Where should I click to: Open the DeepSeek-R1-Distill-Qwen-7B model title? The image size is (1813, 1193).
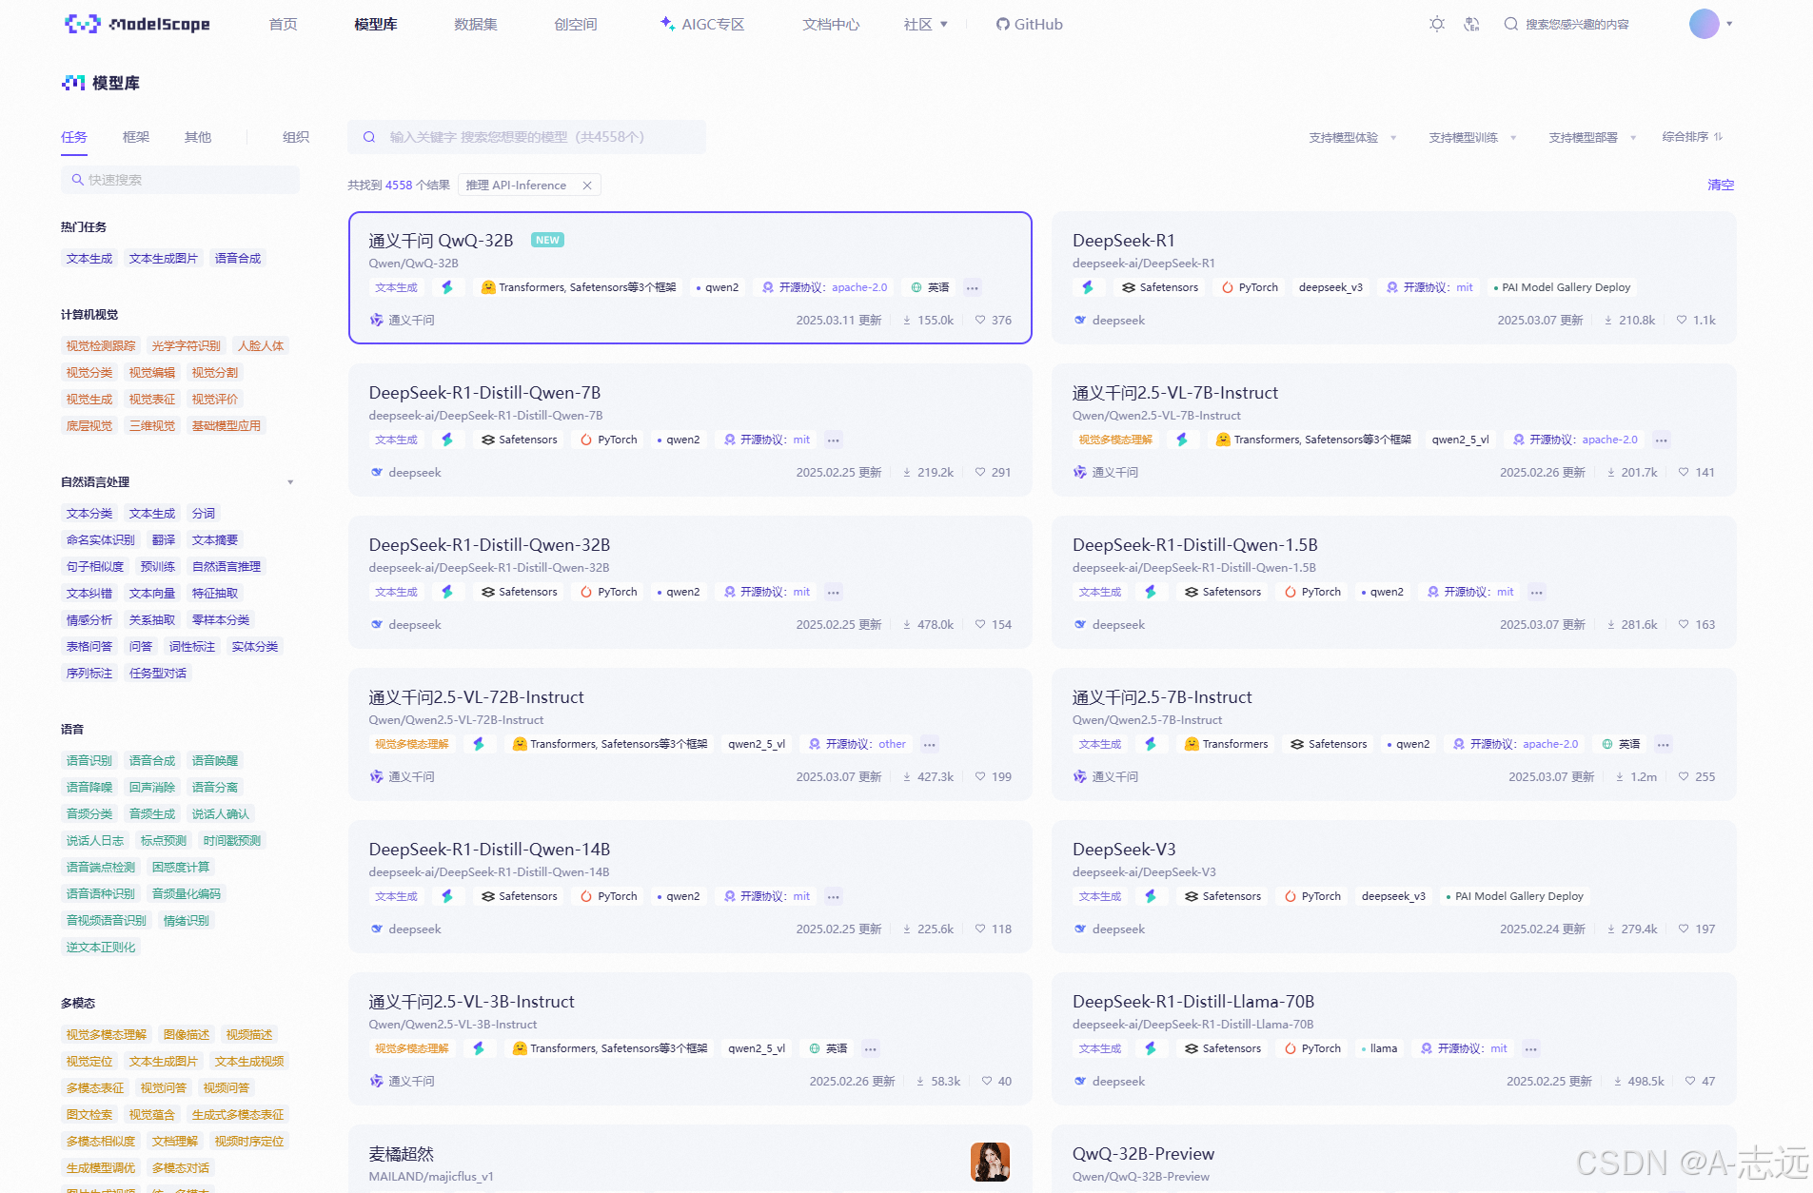coord(484,393)
